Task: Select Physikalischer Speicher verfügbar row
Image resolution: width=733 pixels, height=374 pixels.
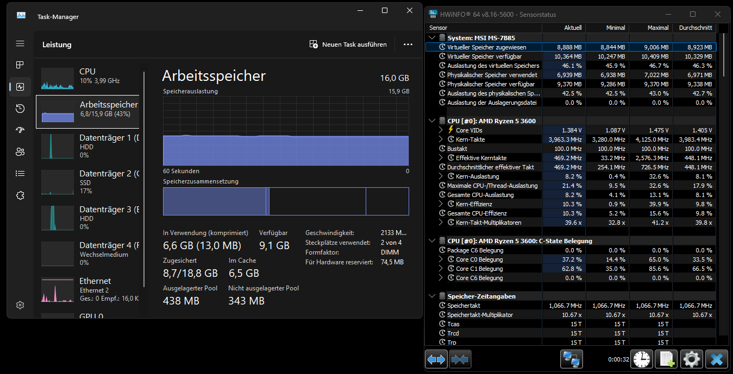Action: pyautogui.click(x=571, y=84)
